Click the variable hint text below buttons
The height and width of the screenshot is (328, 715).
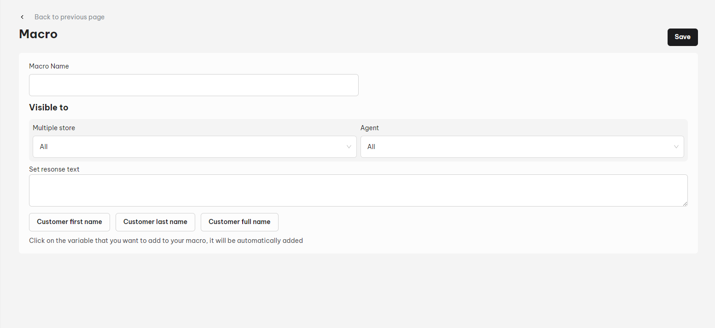166,241
